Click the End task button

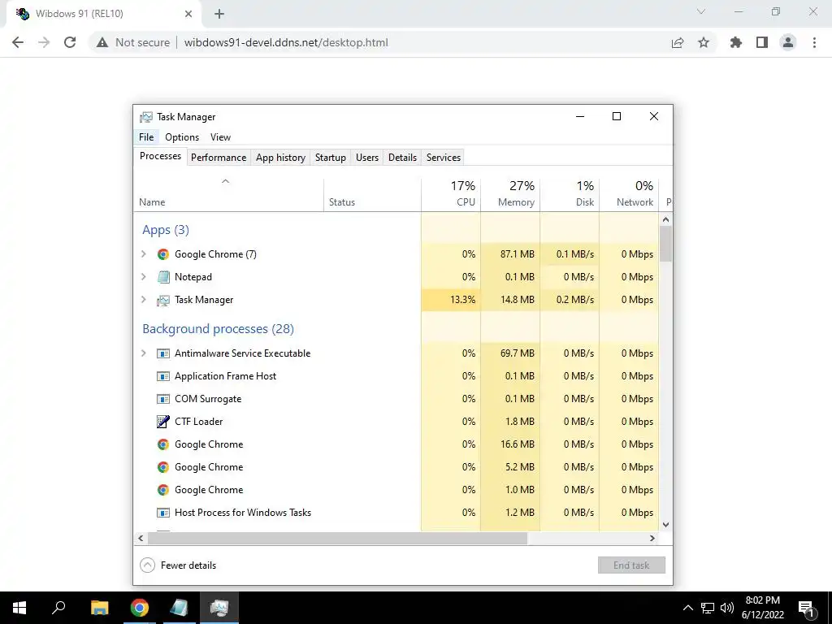click(631, 565)
